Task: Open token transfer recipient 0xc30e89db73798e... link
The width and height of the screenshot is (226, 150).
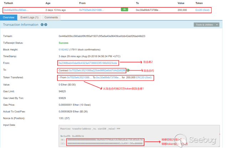Action: point(108,77)
